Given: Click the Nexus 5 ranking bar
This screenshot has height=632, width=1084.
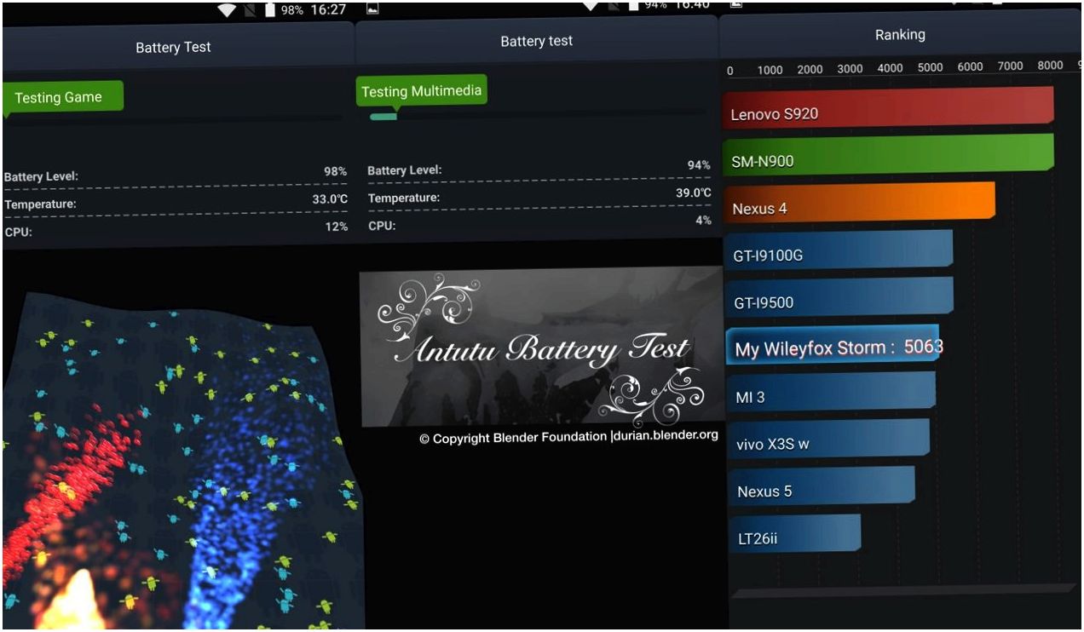Looking at the screenshot, I should [x=822, y=486].
